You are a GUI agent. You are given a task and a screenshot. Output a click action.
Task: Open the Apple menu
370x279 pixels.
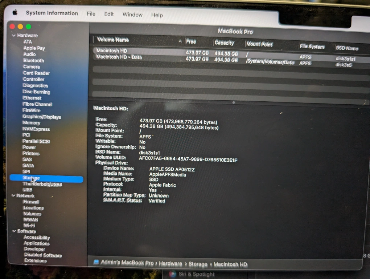(15, 12)
